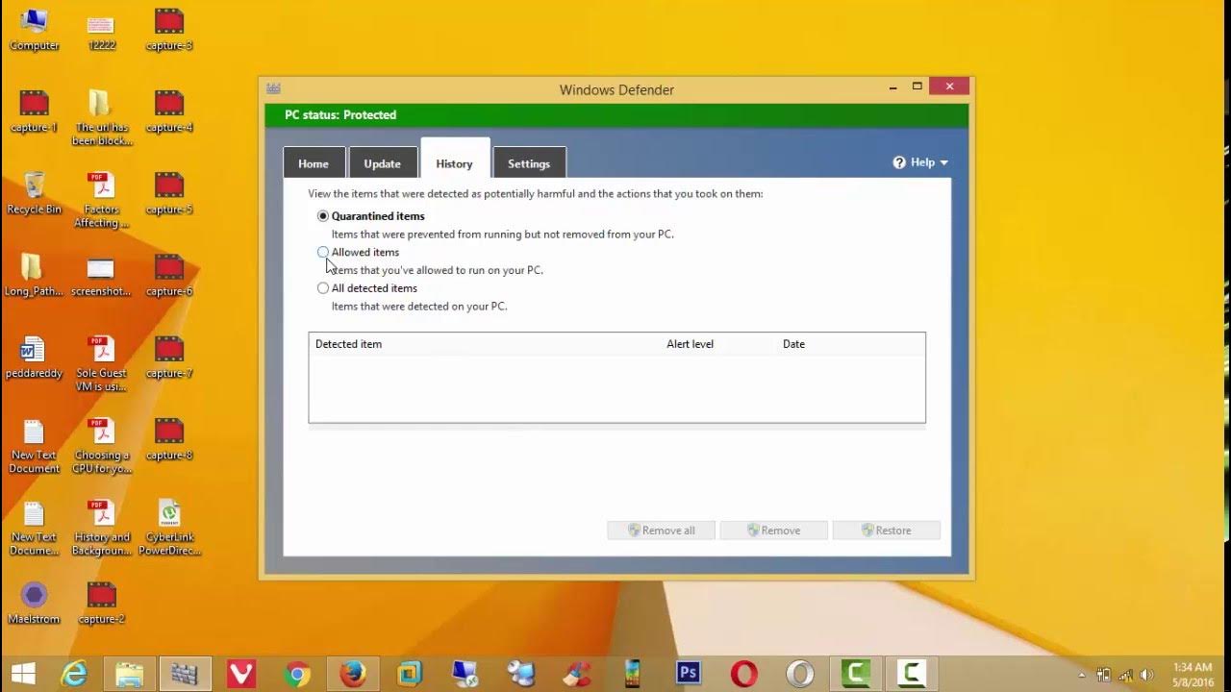
Task: Click the Windows Defender title bar icon
Action: click(x=274, y=88)
